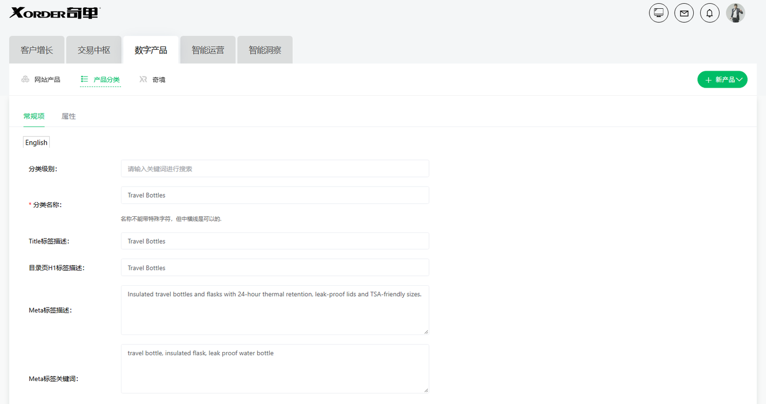Expand the 新产品 dropdown chevron

pyautogui.click(x=739, y=79)
